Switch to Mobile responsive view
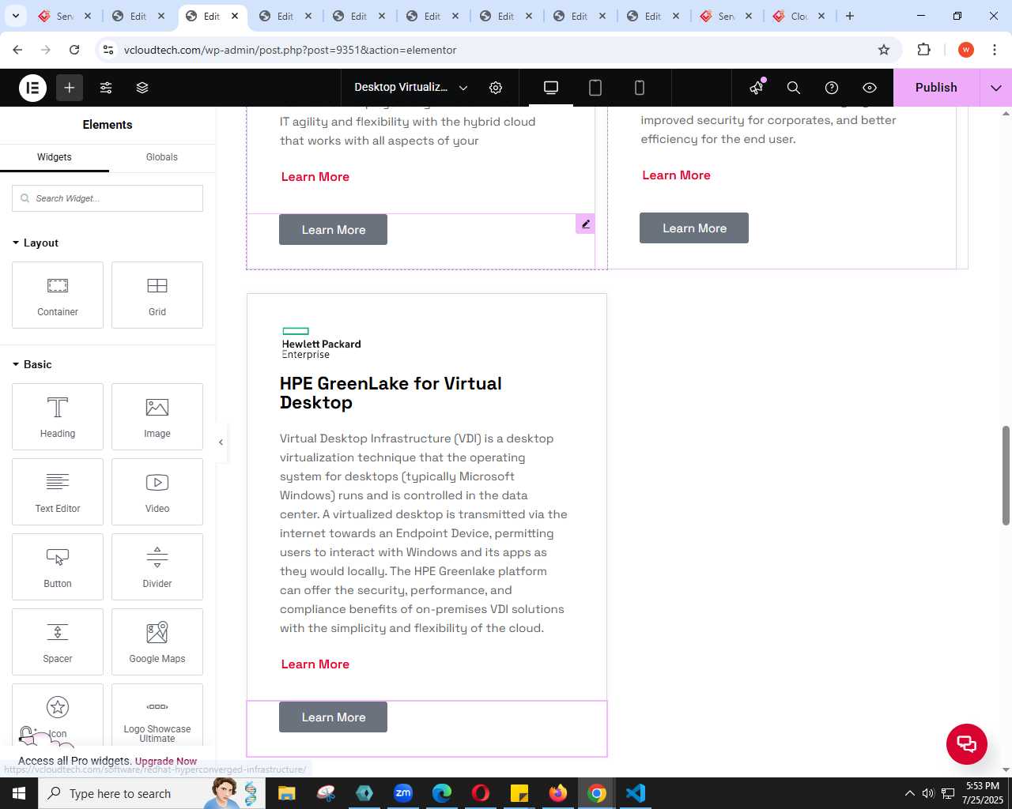 tap(640, 88)
